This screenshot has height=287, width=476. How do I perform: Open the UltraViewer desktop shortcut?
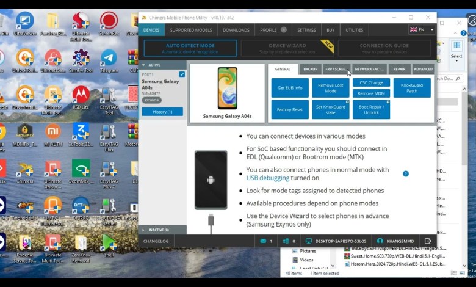[x=25, y=24]
